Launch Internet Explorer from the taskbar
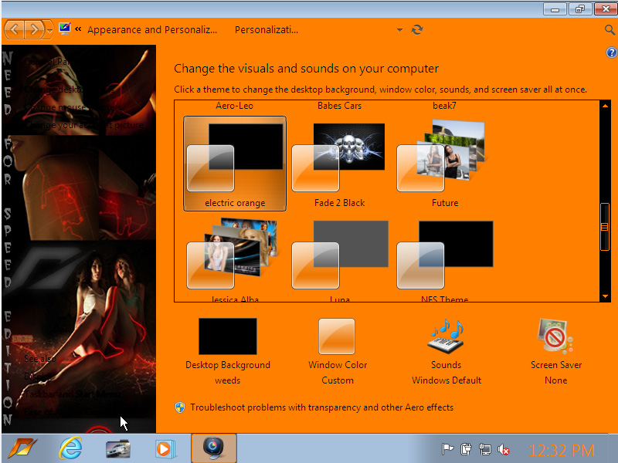 coord(70,448)
